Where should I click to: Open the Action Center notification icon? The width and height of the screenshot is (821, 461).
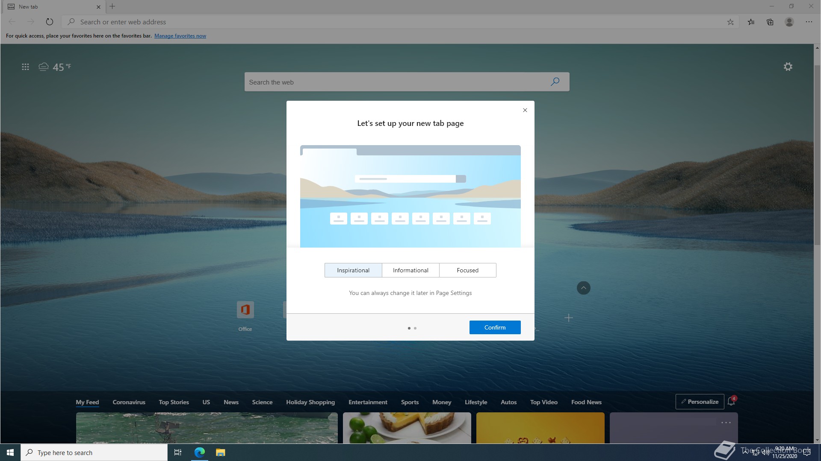(807, 452)
